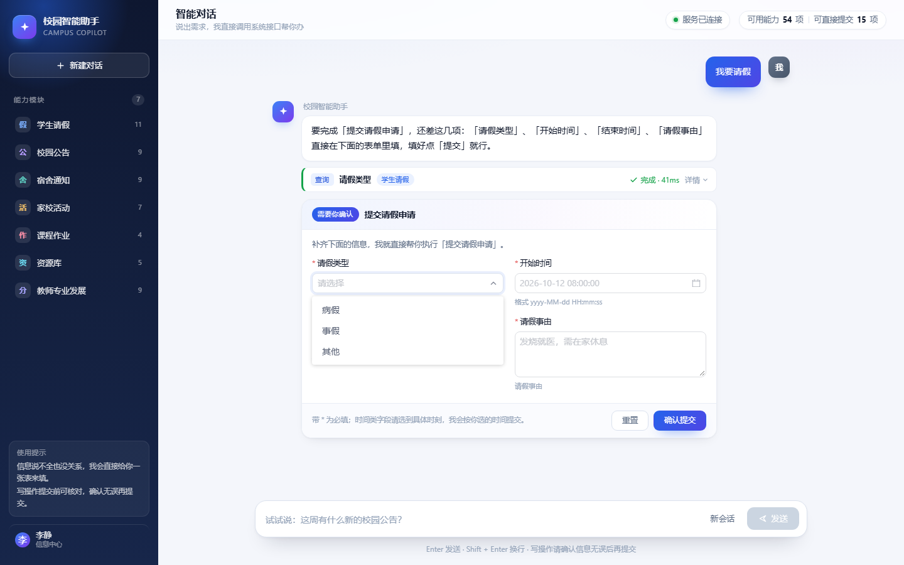Viewport: 904px width, 565px height.
Task: Click the 分 icon for 教师专业发展
Action: (x=23, y=291)
